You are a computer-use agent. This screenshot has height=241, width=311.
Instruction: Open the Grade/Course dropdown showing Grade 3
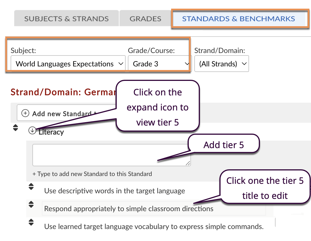[x=159, y=64]
